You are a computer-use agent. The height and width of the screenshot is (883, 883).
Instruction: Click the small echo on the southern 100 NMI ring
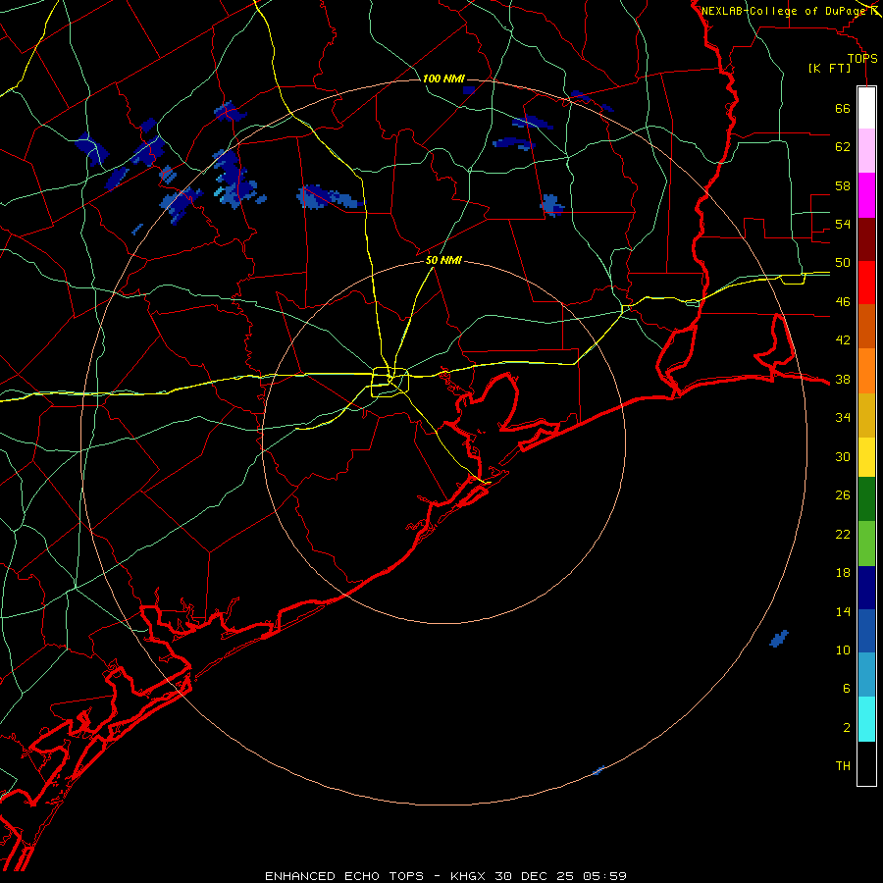(598, 770)
